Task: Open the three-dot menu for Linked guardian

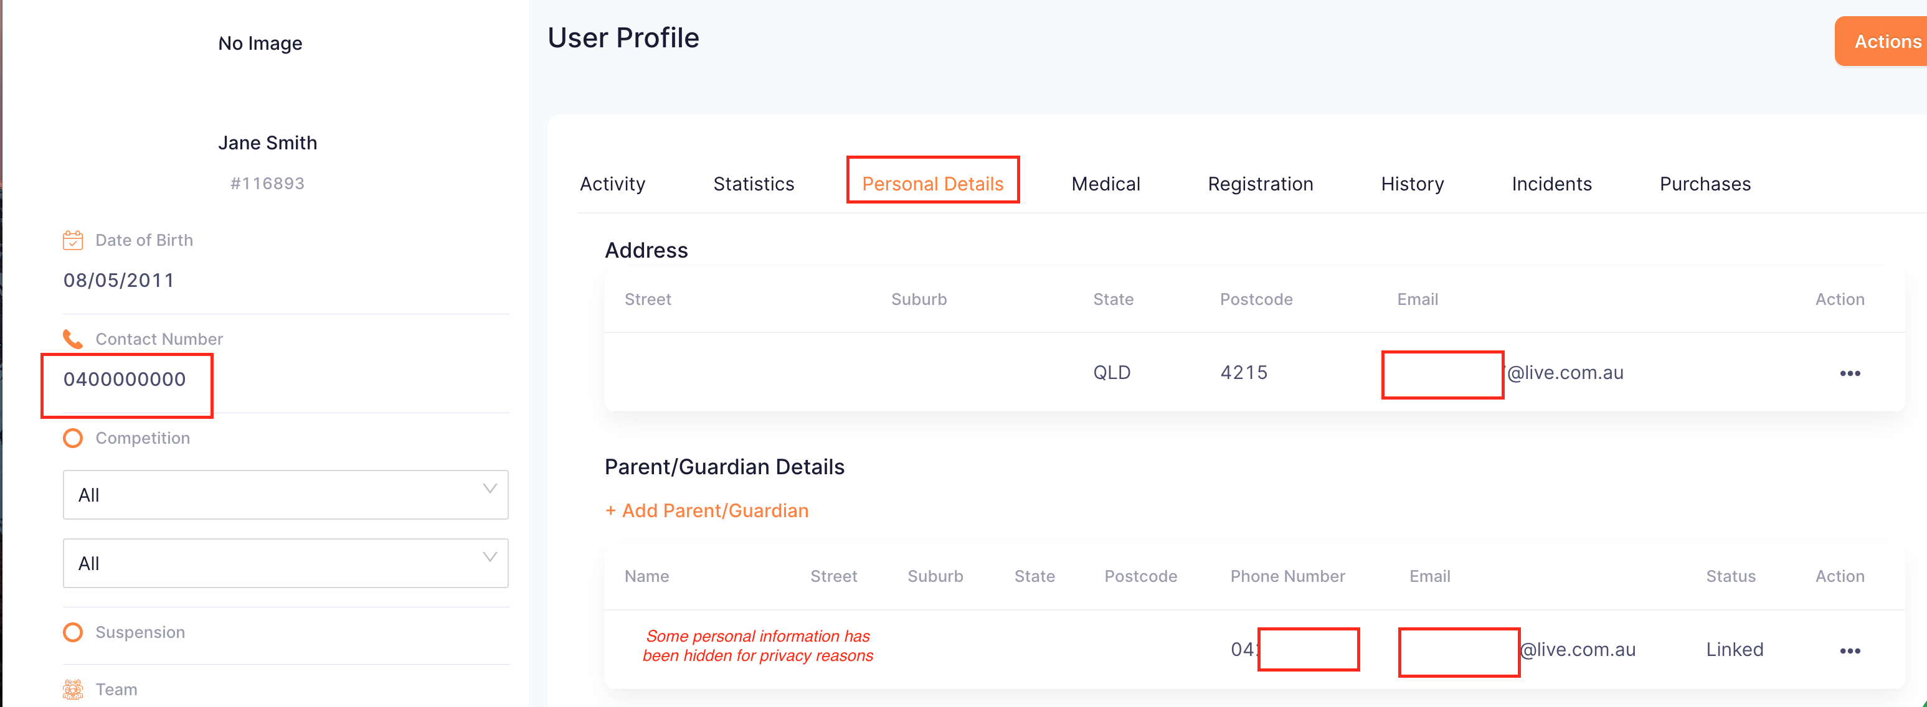Action: click(1849, 650)
